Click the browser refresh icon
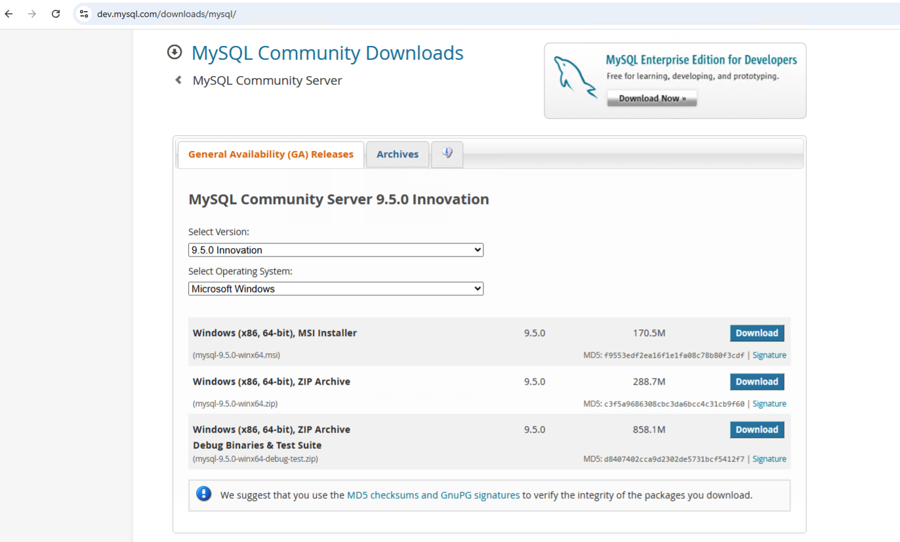This screenshot has width=900, height=542. (x=55, y=13)
